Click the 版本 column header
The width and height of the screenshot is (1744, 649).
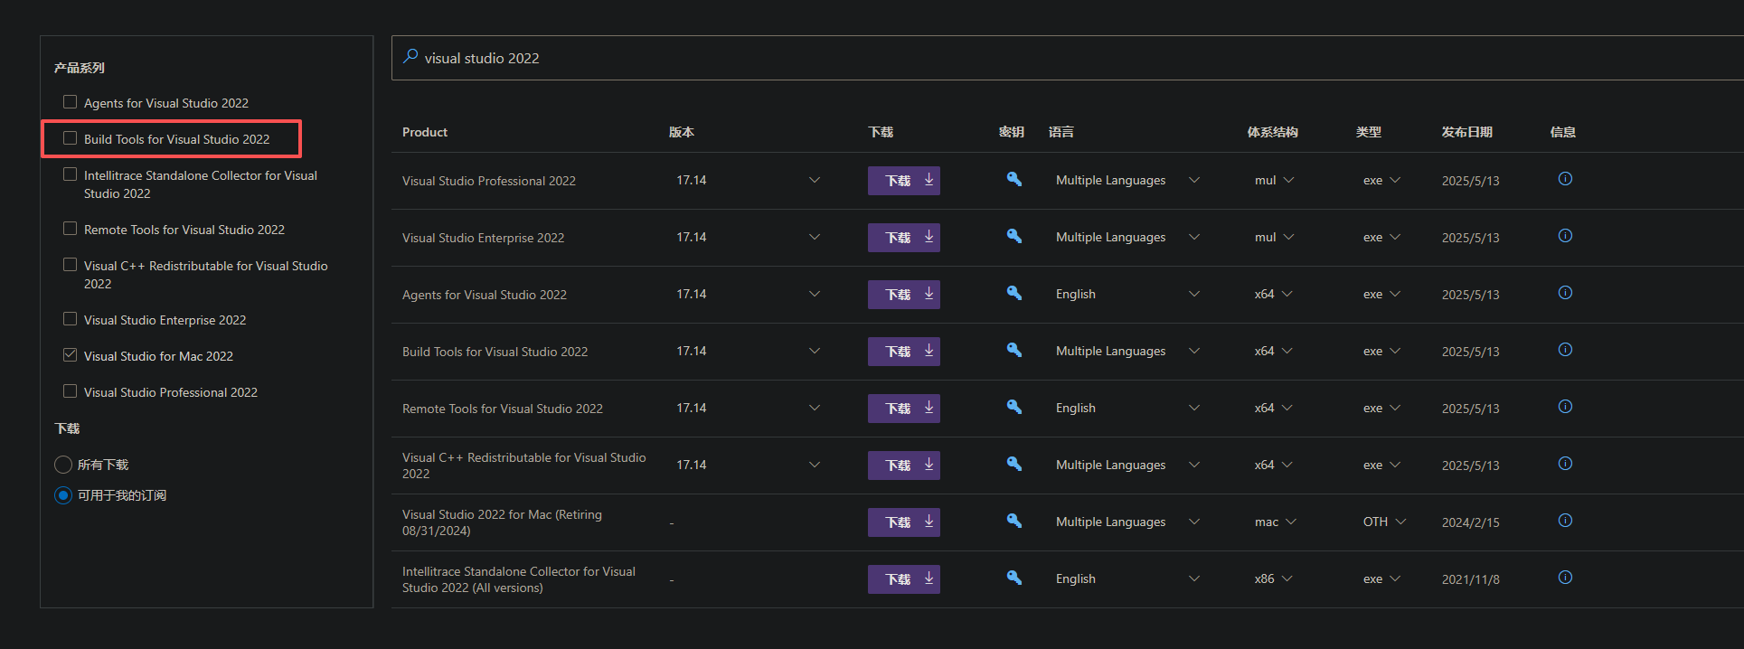[682, 132]
